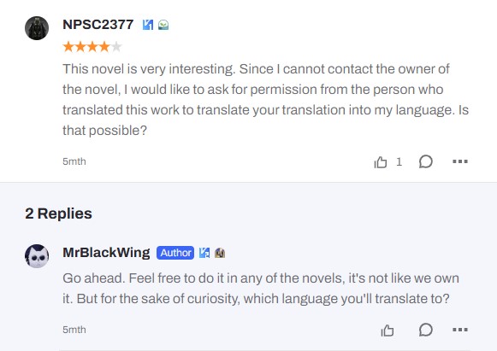Select the first orange rating star
Viewport: 497px width, 351px height.
(x=68, y=47)
